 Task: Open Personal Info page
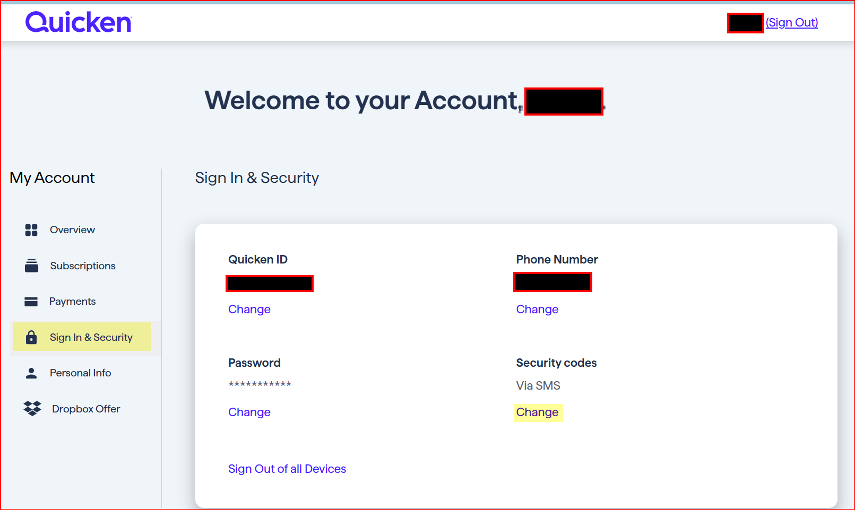81,373
